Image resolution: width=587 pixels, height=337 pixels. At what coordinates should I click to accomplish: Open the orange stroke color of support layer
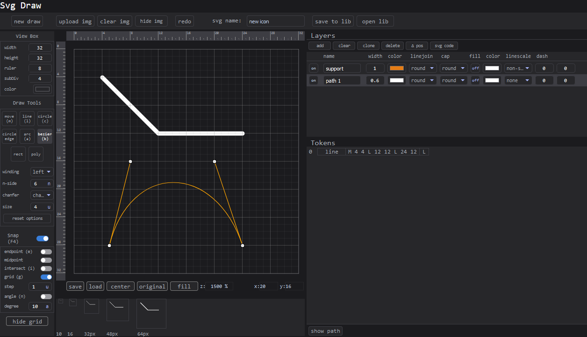397,68
